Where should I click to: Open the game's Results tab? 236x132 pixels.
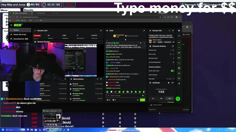pos(28,10)
